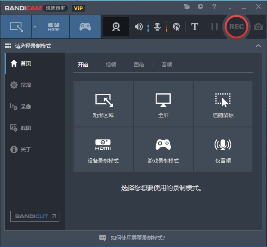Choose the 仅音频 tile
267x247 pixels.
tap(223, 149)
